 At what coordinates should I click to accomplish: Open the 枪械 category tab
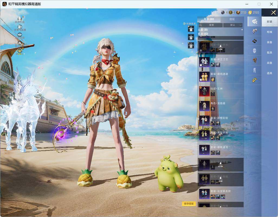[x=270, y=32]
